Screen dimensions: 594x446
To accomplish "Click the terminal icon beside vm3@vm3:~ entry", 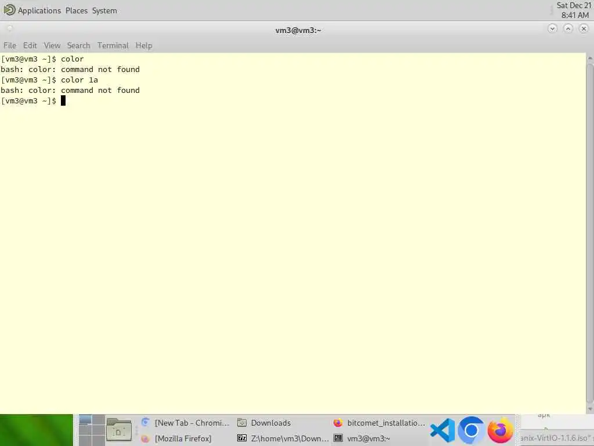I will pos(338,438).
